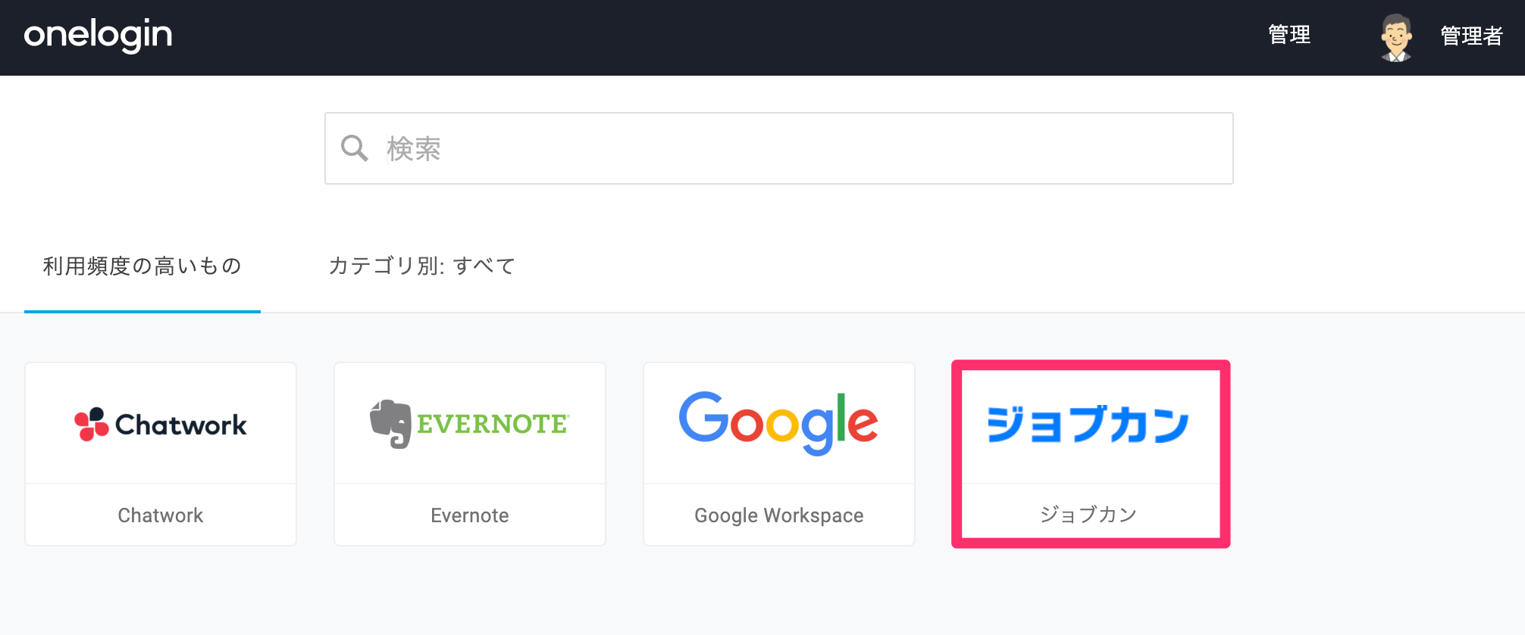Click the onelogin logo

[99, 36]
